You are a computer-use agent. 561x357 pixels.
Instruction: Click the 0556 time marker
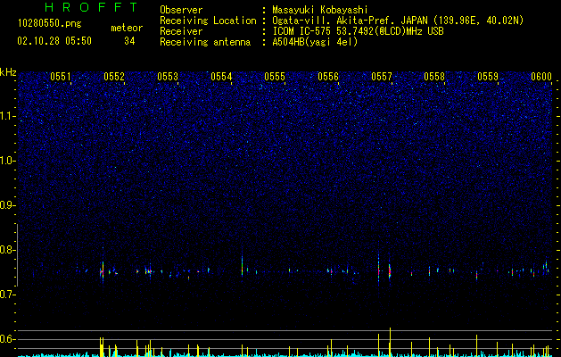[x=328, y=76]
